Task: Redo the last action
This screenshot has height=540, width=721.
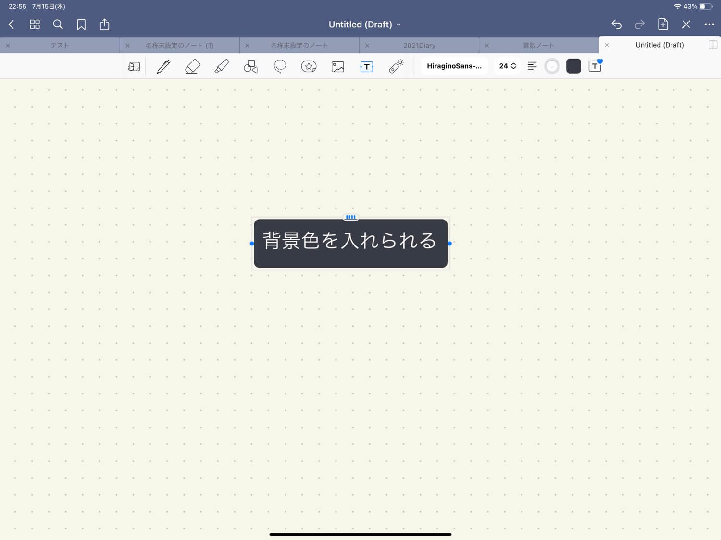Action: pyautogui.click(x=639, y=25)
